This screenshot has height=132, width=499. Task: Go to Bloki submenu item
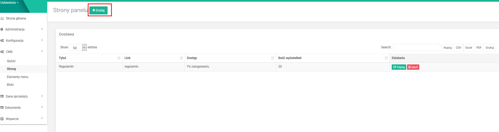[x=10, y=85]
